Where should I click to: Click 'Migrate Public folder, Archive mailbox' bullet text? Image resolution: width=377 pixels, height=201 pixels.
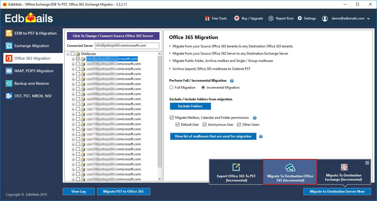[223, 61]
